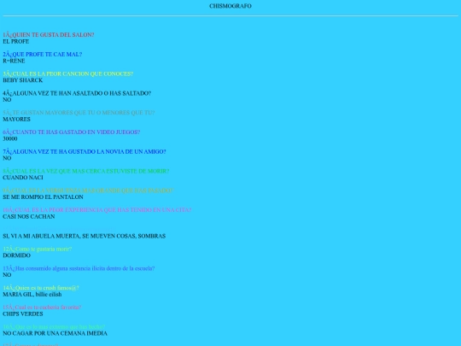Select the answer '30000'
Viewport: 461px width, 346px height.
[x=10, y=138]
